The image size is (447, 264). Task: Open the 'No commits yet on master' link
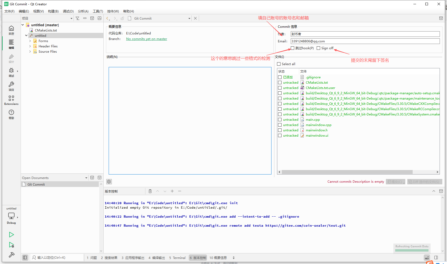pyautogui.click(x=146, y=39)
